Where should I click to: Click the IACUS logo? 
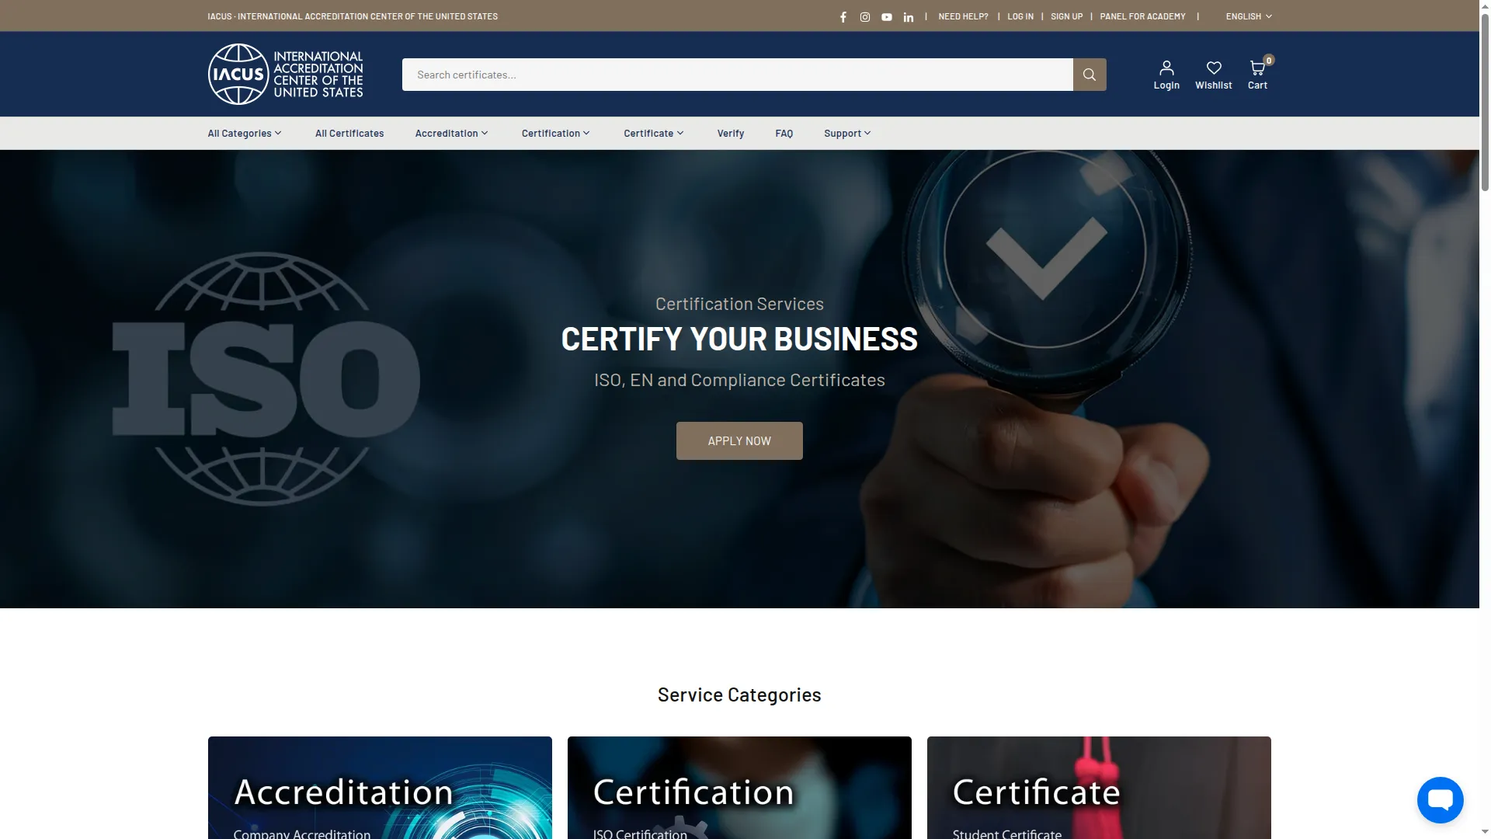click(285, 74)
